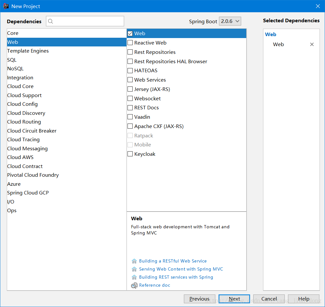
Task: Select the highlighted Web category in the left list
Action: 66,42
